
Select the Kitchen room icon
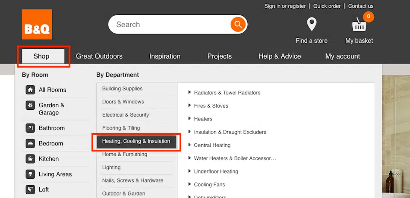30,159
